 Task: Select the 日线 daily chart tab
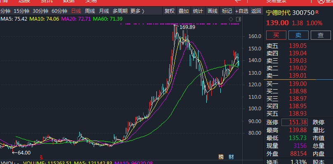[76, 11]
